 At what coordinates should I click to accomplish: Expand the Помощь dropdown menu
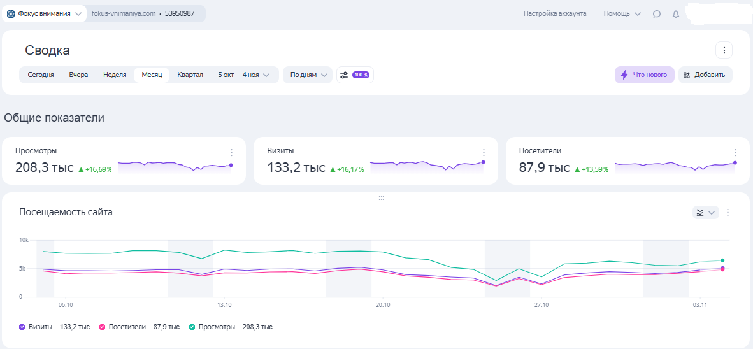tap(622, 13)
